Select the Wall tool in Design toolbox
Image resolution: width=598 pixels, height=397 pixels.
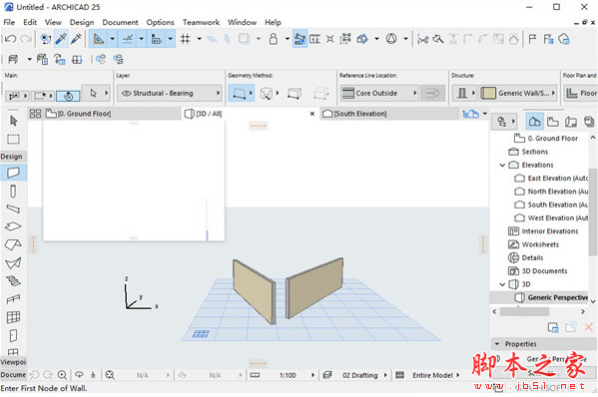13,173
